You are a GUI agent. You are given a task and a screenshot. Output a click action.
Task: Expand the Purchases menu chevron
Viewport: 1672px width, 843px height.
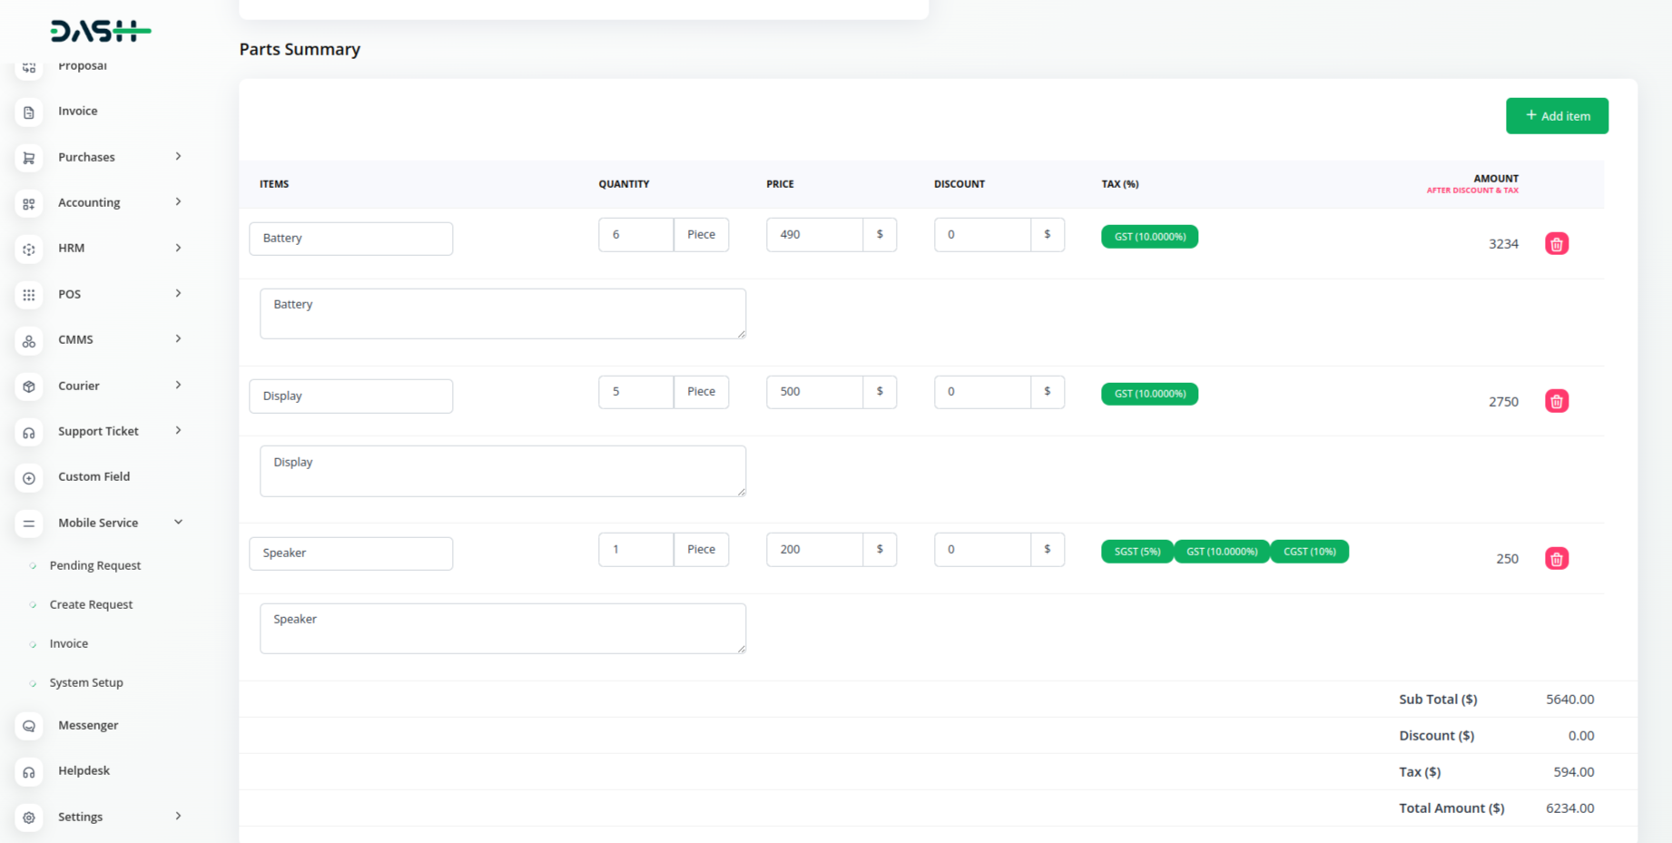point(178,157)
